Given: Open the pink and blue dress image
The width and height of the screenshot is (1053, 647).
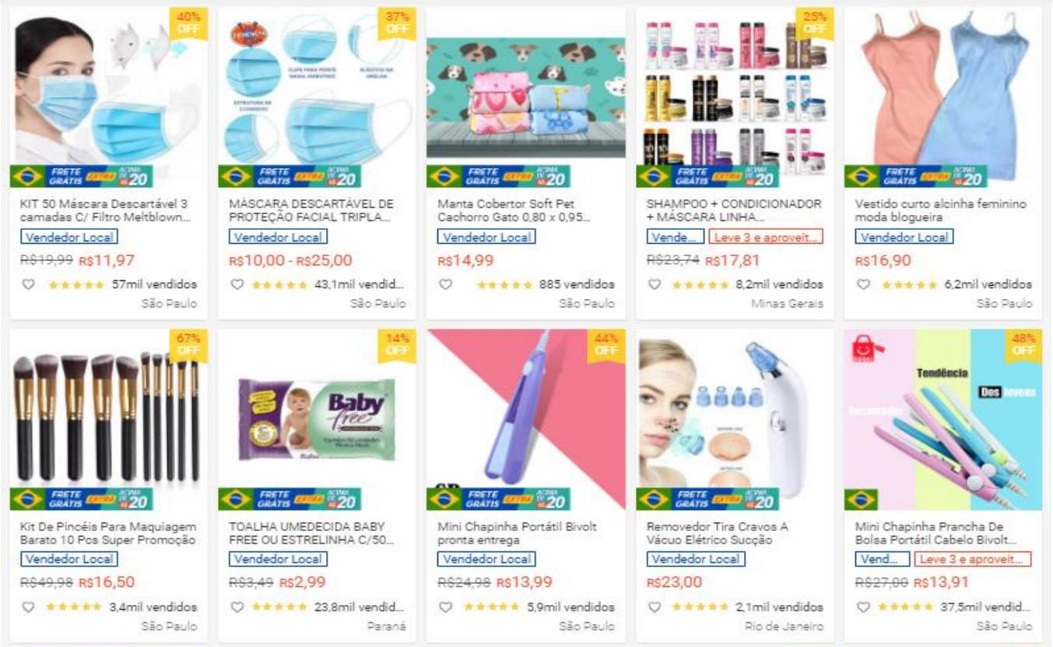Looking at the screenshot, I should pos(943,97).
